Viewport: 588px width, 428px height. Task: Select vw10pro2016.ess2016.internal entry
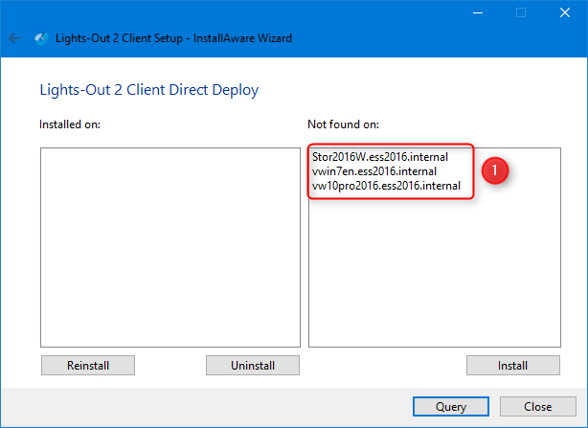coord(386,186)
